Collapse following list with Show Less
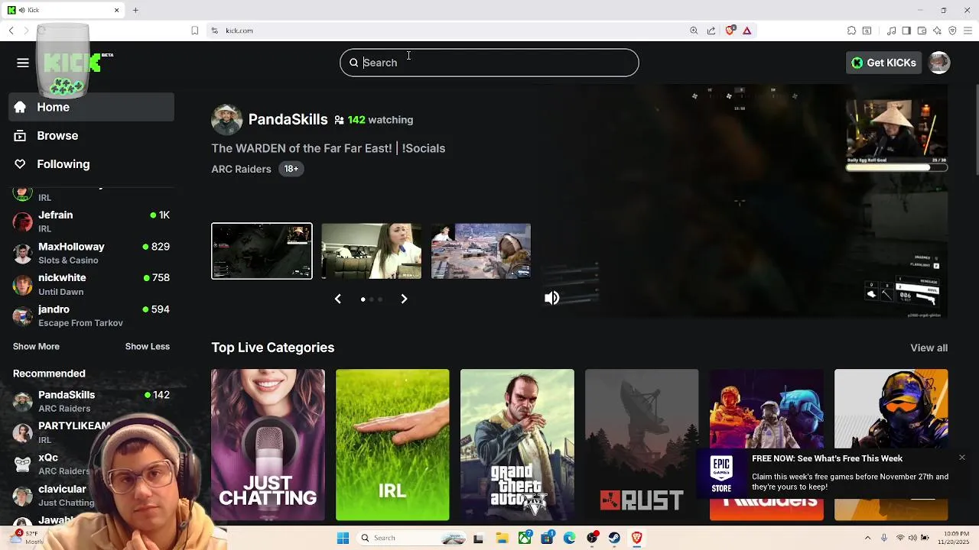Viewport: 979px width, 550px height. [148, 346]
